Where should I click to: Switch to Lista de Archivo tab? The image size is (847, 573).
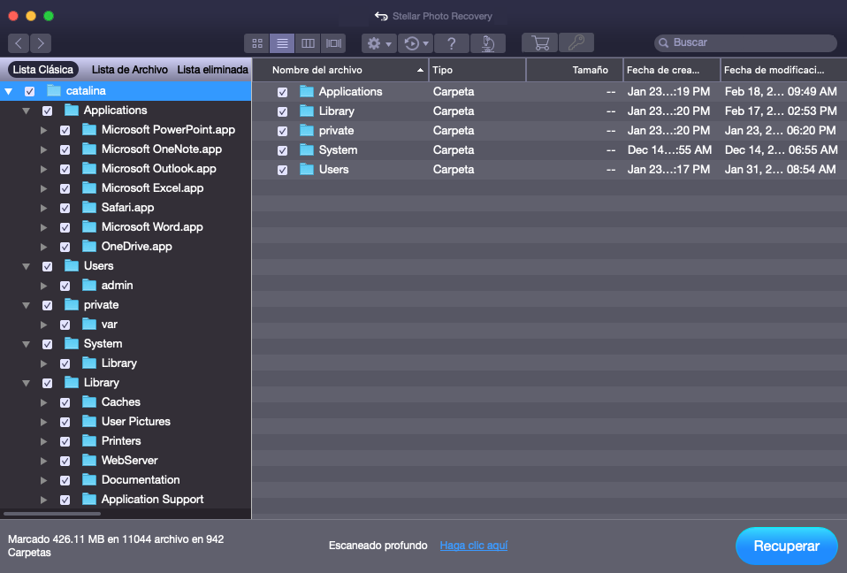pos(130,70)
